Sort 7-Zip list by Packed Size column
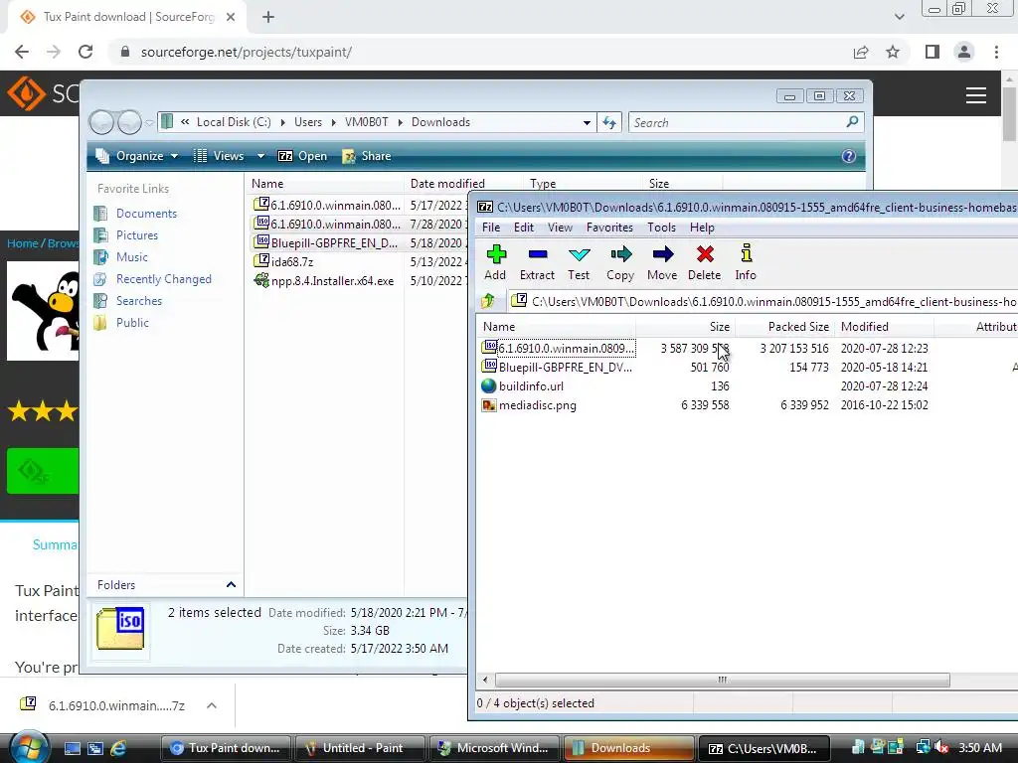The width and height of the screenshot is (1018, 763). pyautogui.click(x=798, y=326)
